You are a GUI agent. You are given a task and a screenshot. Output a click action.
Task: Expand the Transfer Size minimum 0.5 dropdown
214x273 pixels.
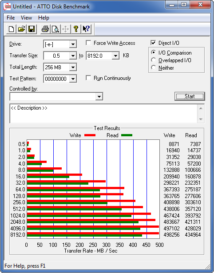coord(73,56)
